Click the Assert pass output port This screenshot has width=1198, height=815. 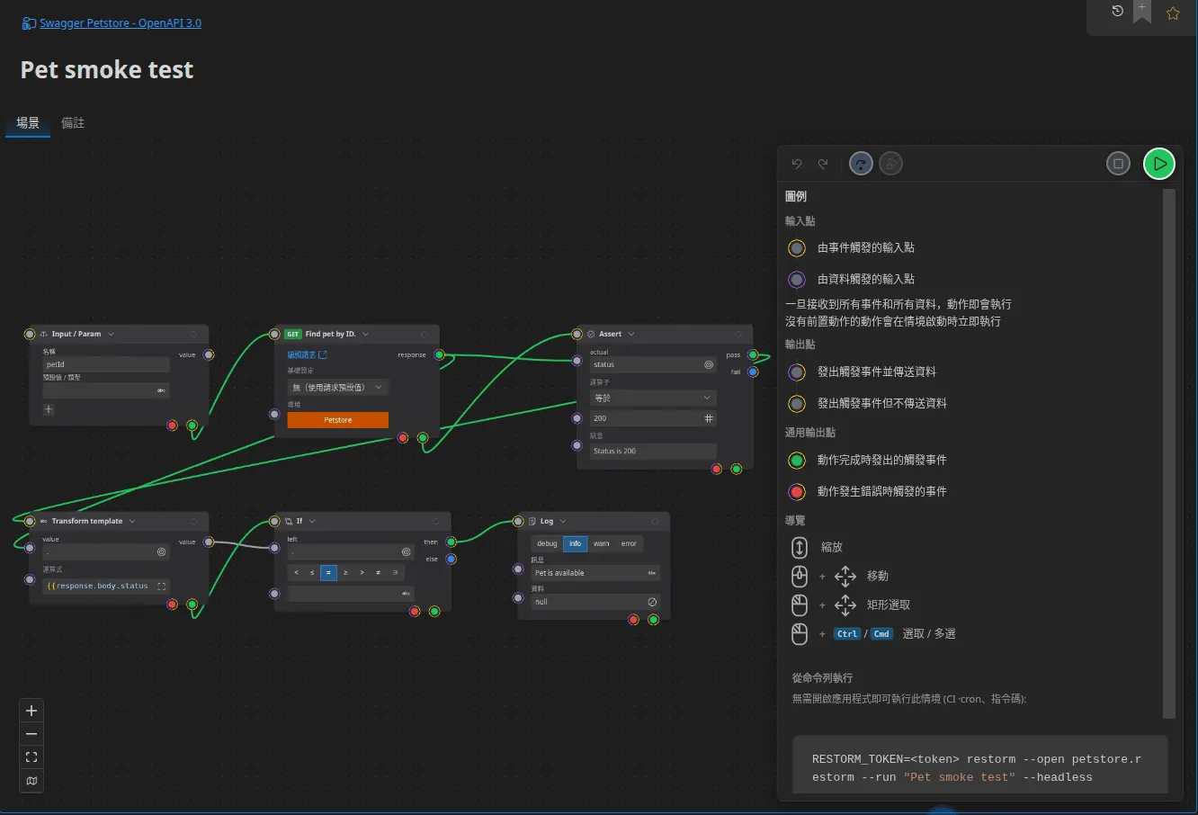(x=753, y=354)
